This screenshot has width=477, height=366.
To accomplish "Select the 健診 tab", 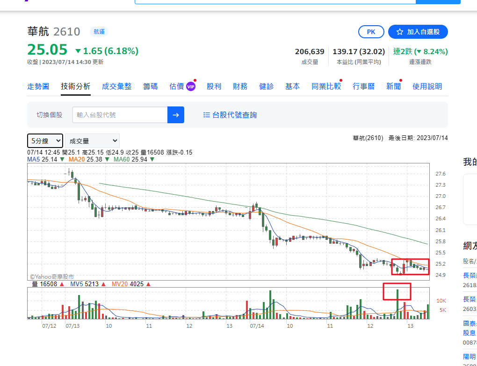I will pyautogui.click(x=266, y=86).
